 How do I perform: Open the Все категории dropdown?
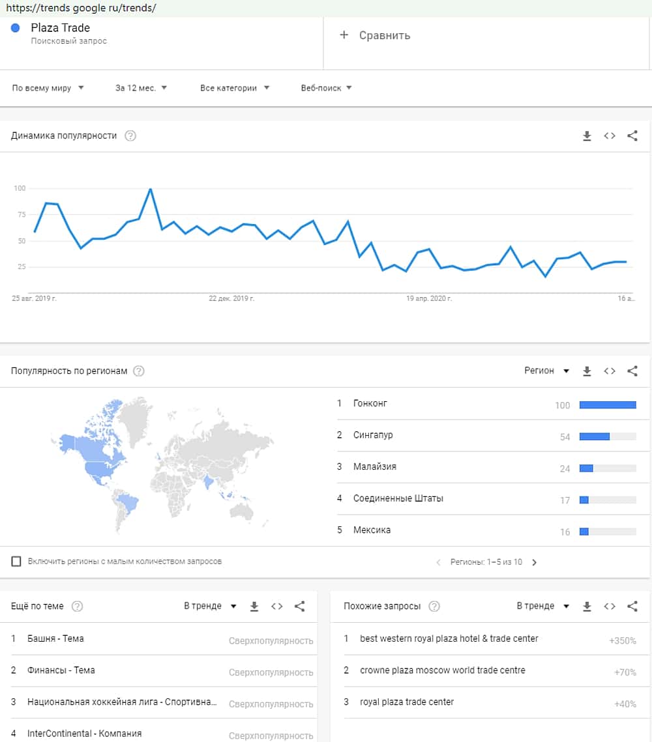(x=235, y=88)
